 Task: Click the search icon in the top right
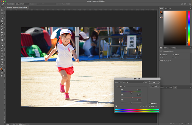click(182, 4)
